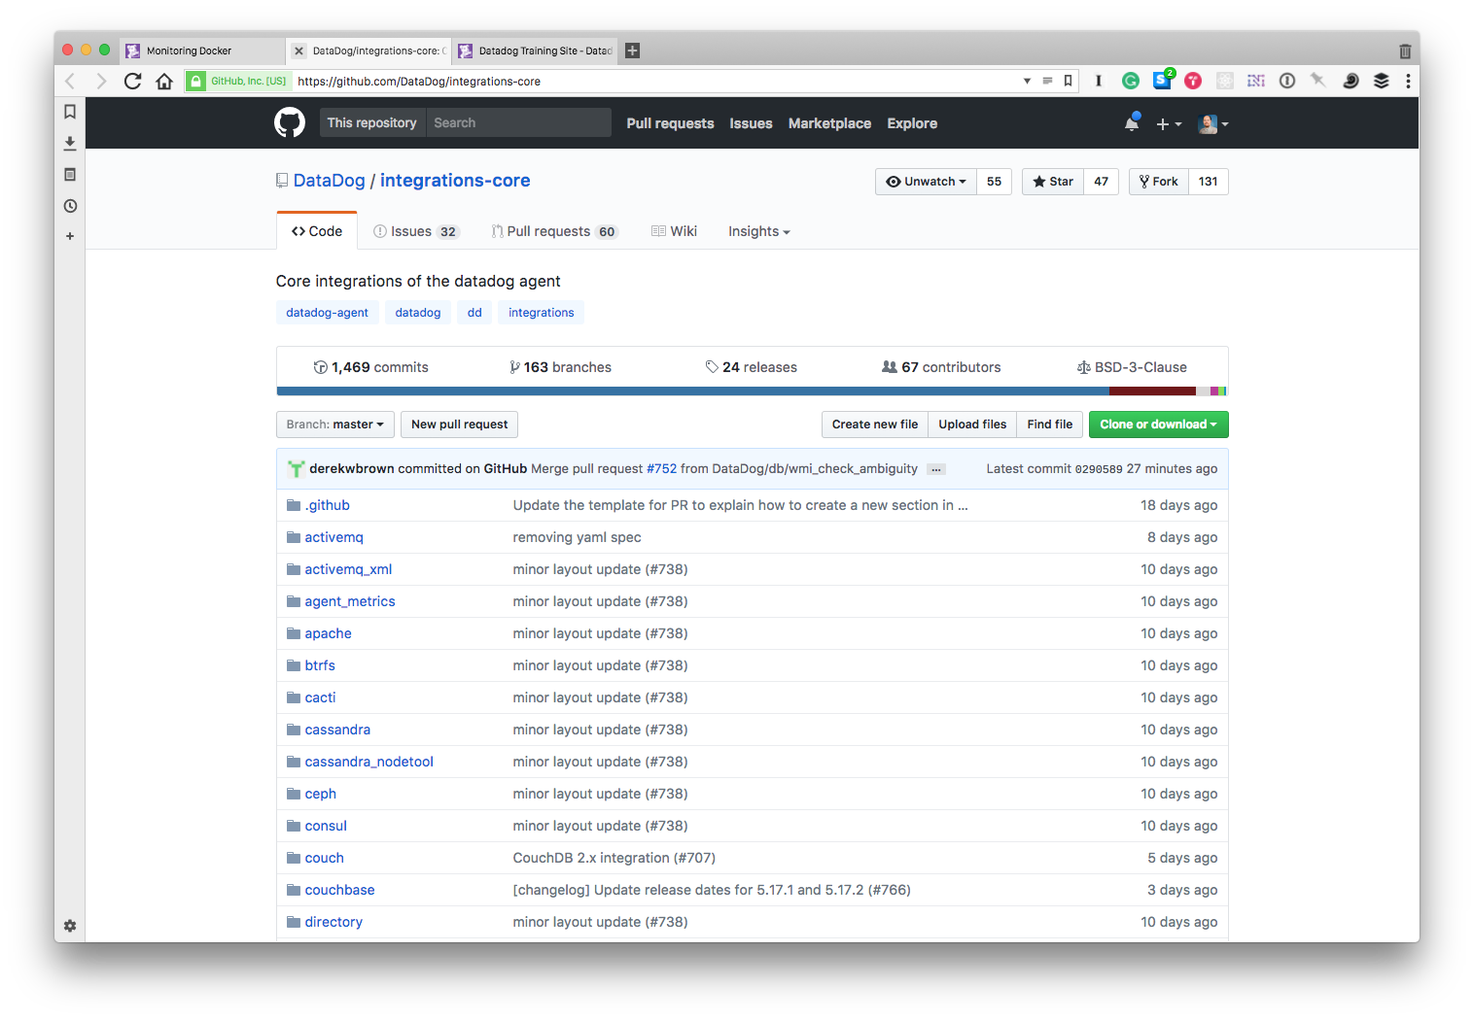
Task: Click Upload files button
Action: [x=972, y=425]
